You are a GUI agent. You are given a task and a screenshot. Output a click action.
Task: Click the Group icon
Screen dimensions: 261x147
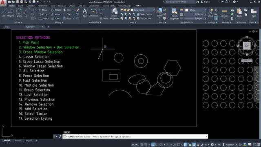tap(210, 13)
